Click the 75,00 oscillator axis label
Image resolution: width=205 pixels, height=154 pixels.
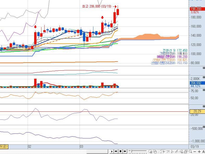pos(194,91)
